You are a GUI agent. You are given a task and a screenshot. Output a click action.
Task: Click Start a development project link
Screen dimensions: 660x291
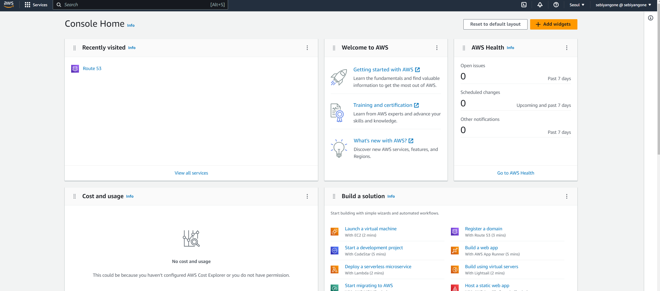click(x=374, y=248)
